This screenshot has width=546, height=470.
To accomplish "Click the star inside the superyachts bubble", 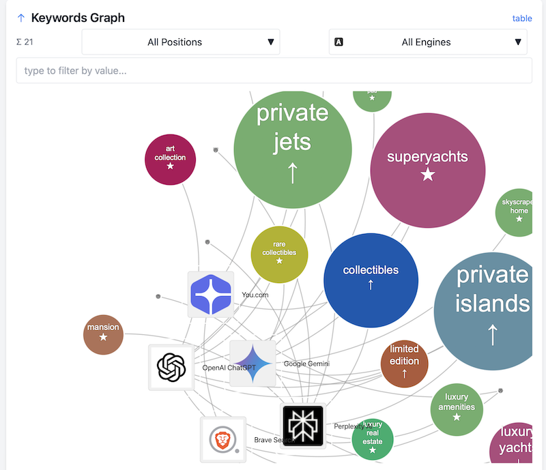I will tap(427, 175).
